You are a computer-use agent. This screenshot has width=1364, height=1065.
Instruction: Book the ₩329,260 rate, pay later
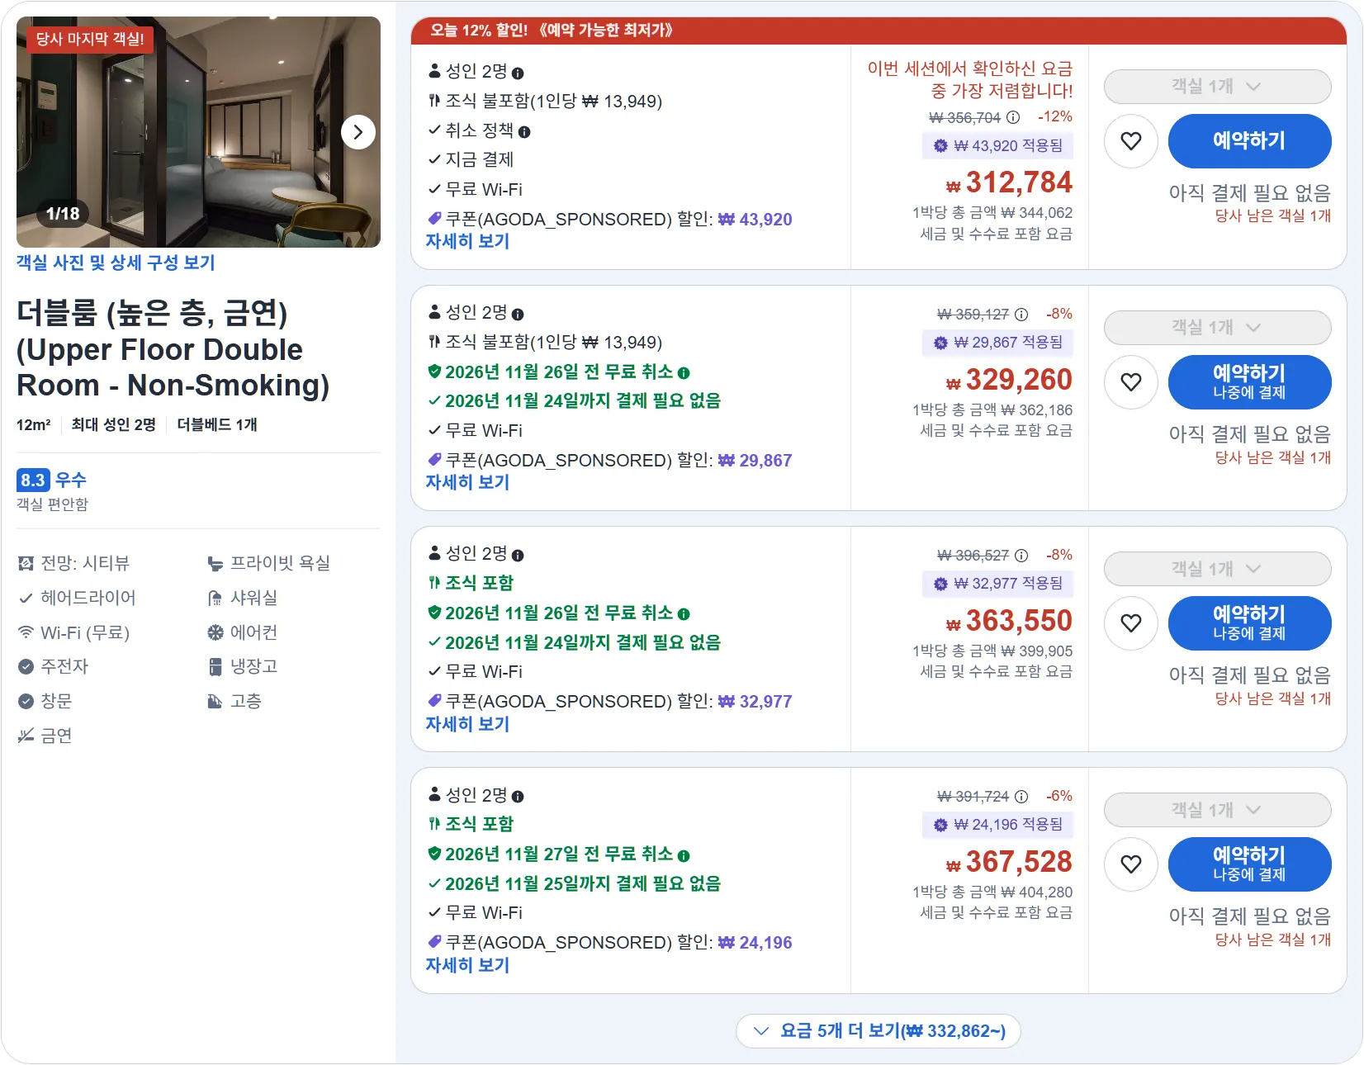pos(1249,382)
